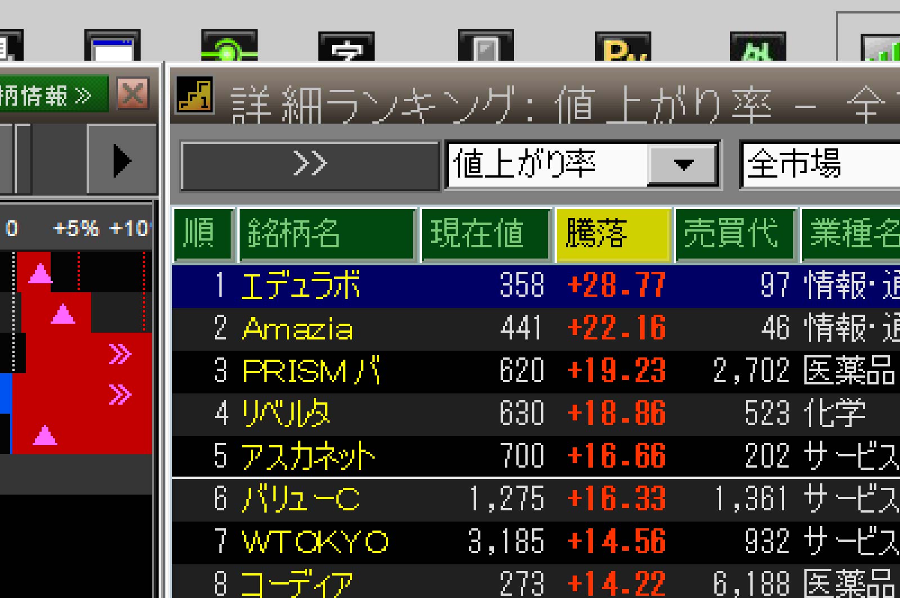Click the black play arrow button
Viewport: 900px width, 598px height.
[121, 160]
